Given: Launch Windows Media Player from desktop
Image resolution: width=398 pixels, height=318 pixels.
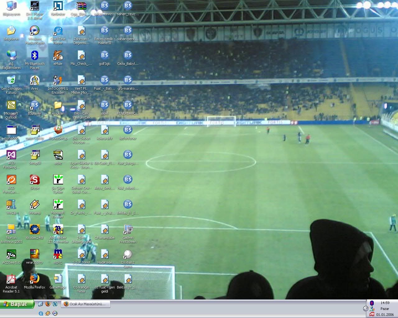Looking at the screenshot, I should tap(35, 31).
